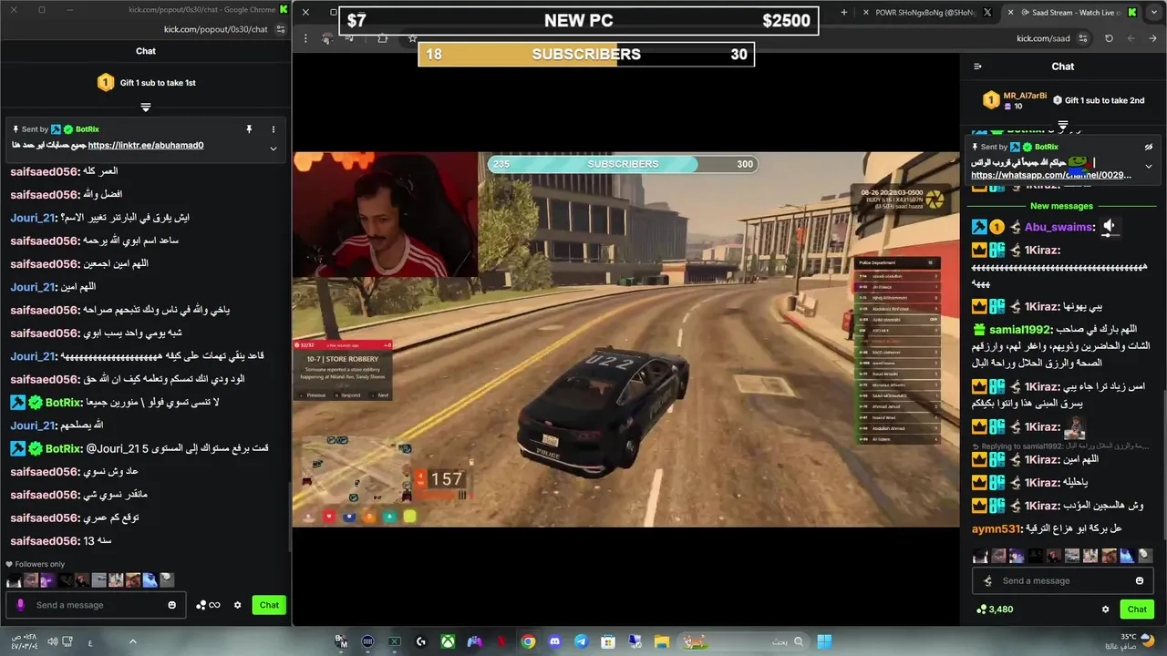This screenshot has width=1167, height=656.
Task: Click Followers only label in left chat
Action: 40,564
